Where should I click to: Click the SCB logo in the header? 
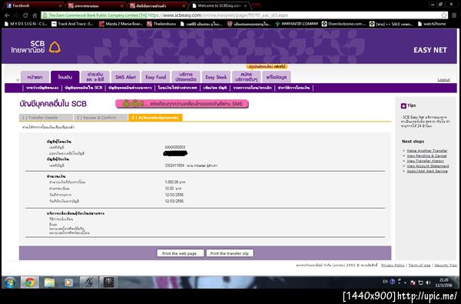click(x=36, y=47)
